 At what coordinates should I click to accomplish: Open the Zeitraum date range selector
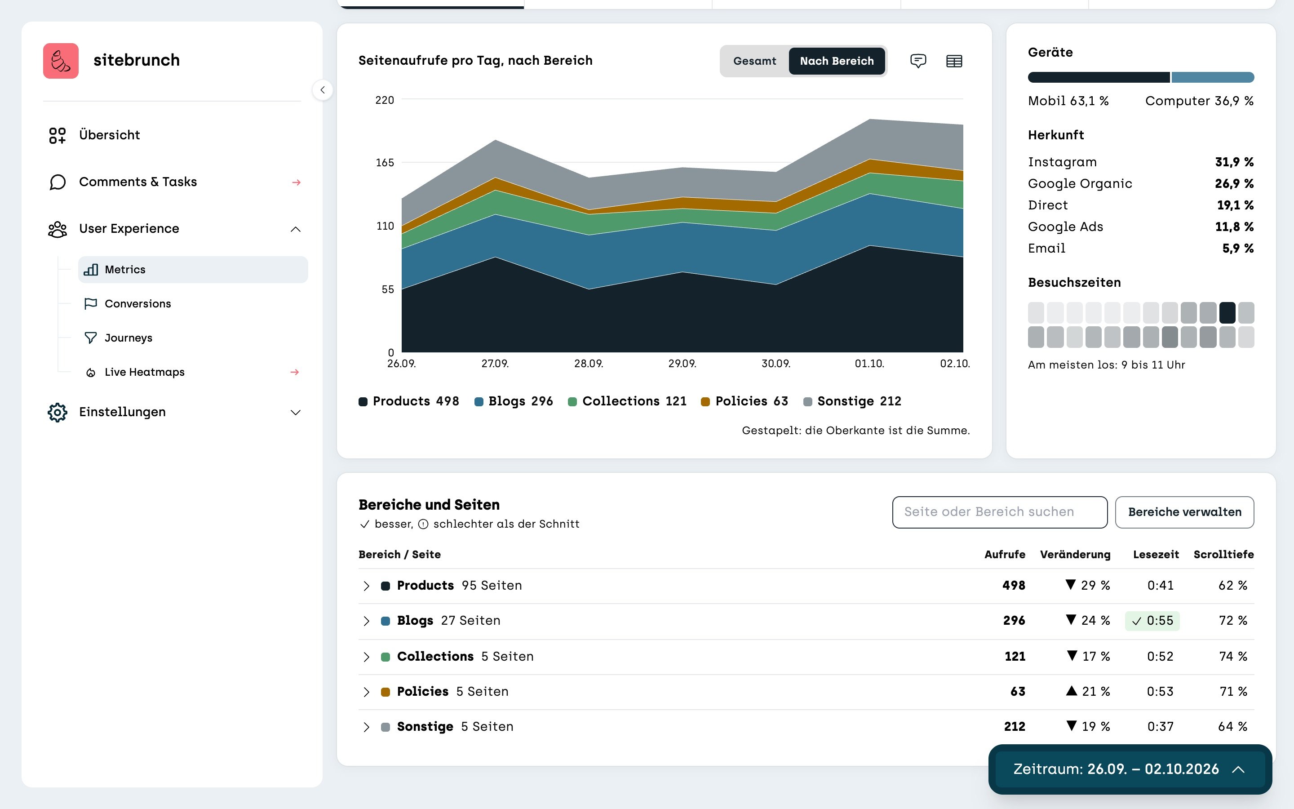pos(1130,769)
